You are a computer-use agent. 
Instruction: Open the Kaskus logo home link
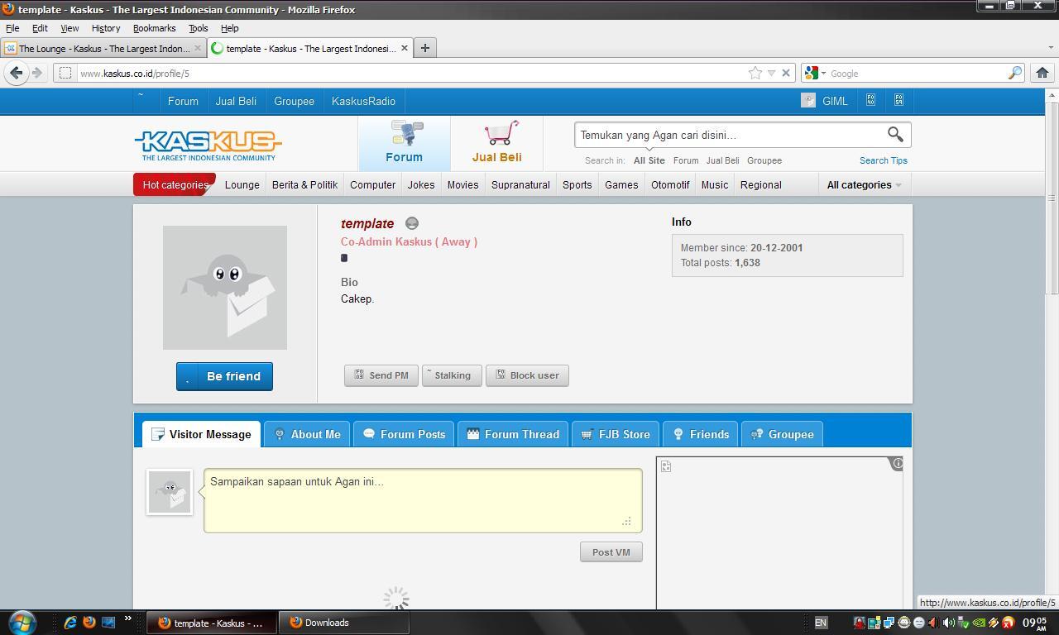coord(208,146)
